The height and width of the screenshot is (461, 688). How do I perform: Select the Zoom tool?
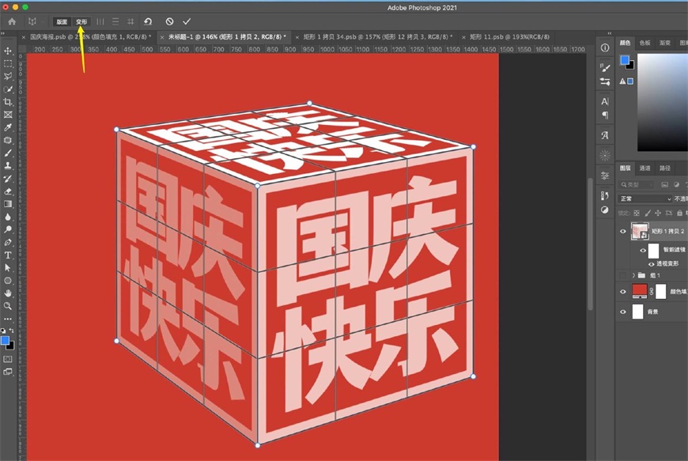[x=8, y=306]
